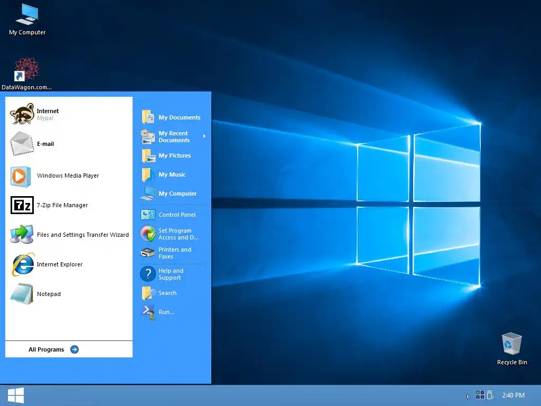Open Set Program Access and Defaults
541x406 pixels.
point(173,234)
